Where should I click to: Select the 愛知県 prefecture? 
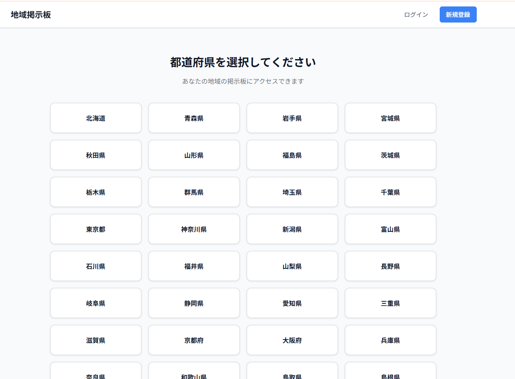(292, 303)
